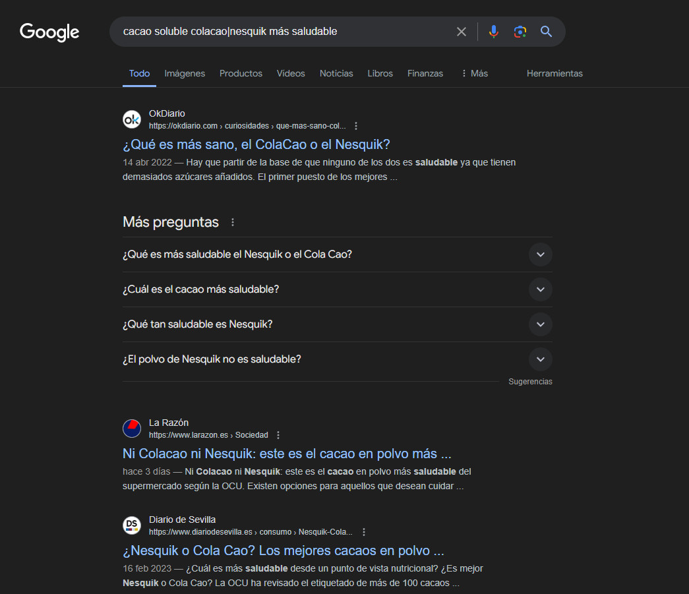Open Google Lens image search icon
Screen dimensions: 689x594
pos(520,32)
